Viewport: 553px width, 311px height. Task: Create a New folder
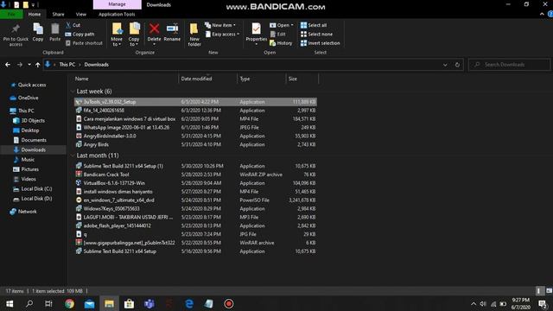tap(194, 35)
